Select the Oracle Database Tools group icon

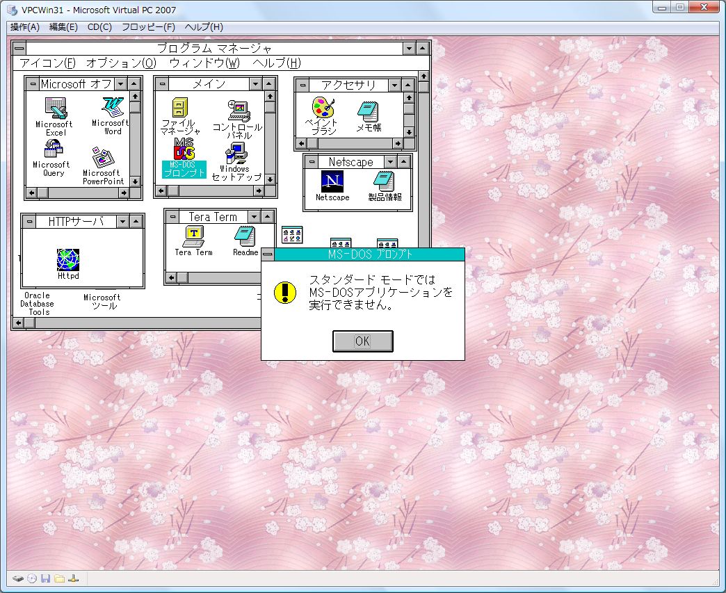tap(37, 303)
